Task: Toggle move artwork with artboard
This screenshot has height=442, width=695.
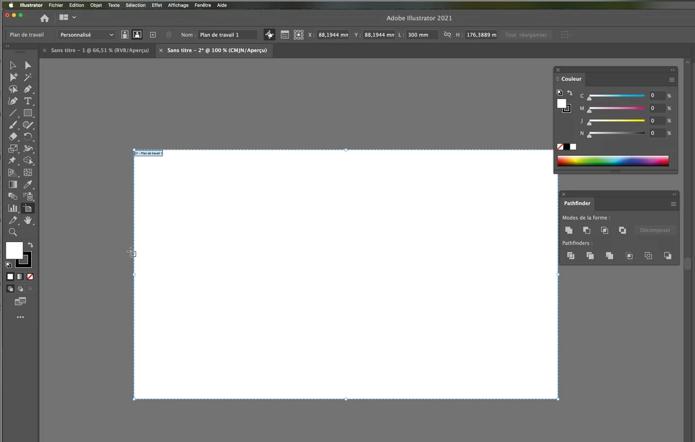Action: 269,35
